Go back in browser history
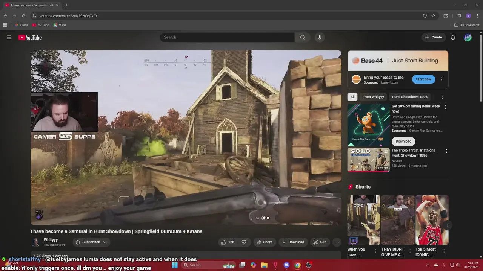This screenshot has height=271, width=483. point(5,16)
